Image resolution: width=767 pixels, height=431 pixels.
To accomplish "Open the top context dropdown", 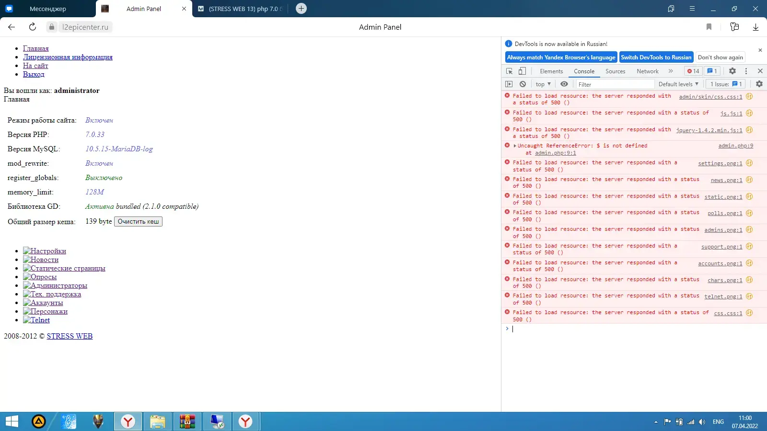I will [x=543, y=84].
